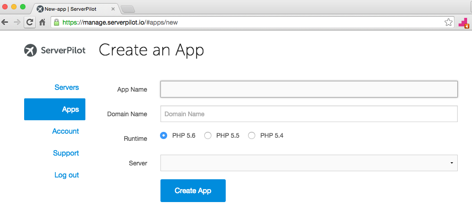This screenshot has height=211, width=472.
Task: Go to the Account page
Action: coord(65,131)
